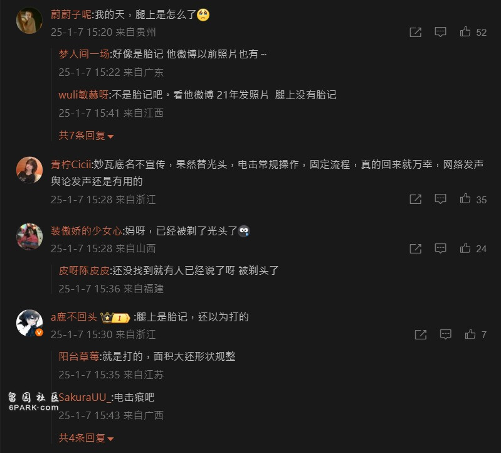501x453 pixels.
Task: Reply to 蔚蔚子呢's comment via comment icon
Action: point(440,32)
